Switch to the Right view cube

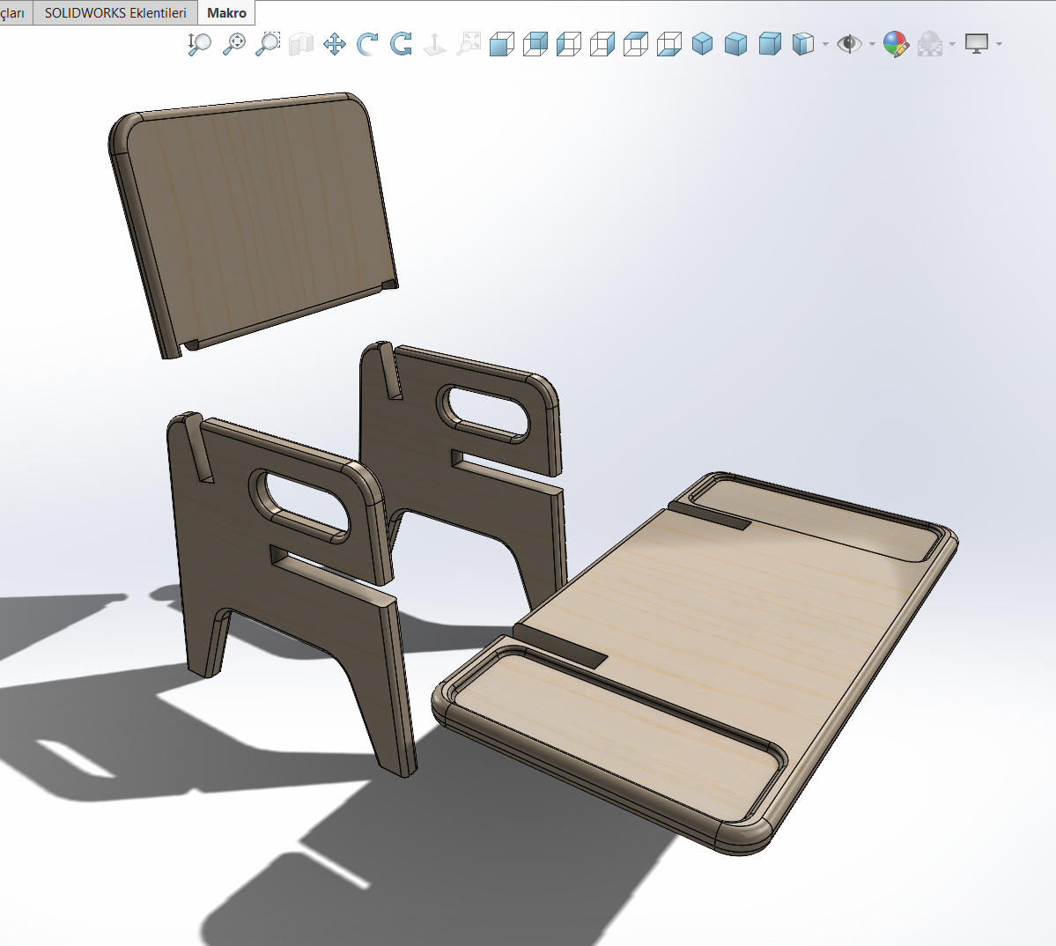(x=602, y=44)
